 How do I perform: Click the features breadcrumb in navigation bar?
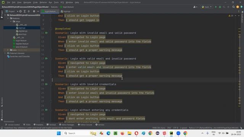pos(54,7)
